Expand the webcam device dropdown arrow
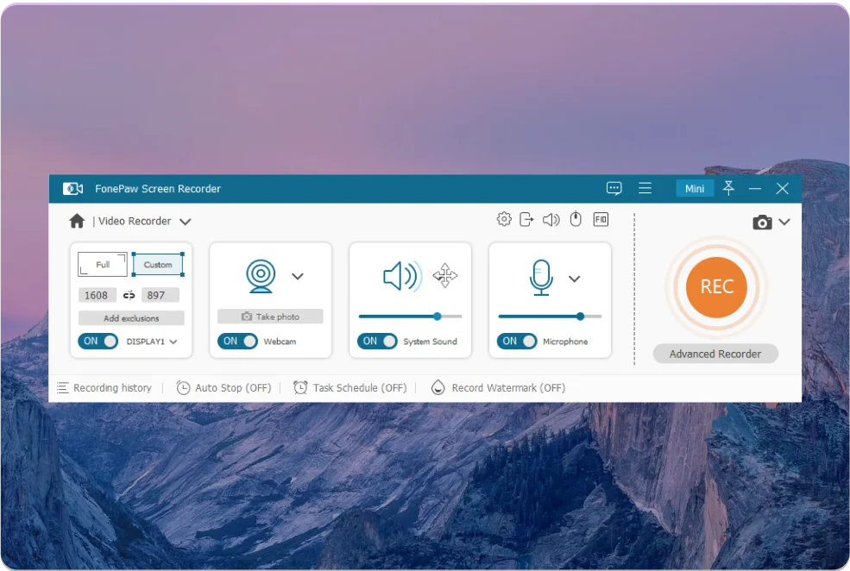Image resolution: width=850 pixels, height=571 pixels. click(298, 276)
